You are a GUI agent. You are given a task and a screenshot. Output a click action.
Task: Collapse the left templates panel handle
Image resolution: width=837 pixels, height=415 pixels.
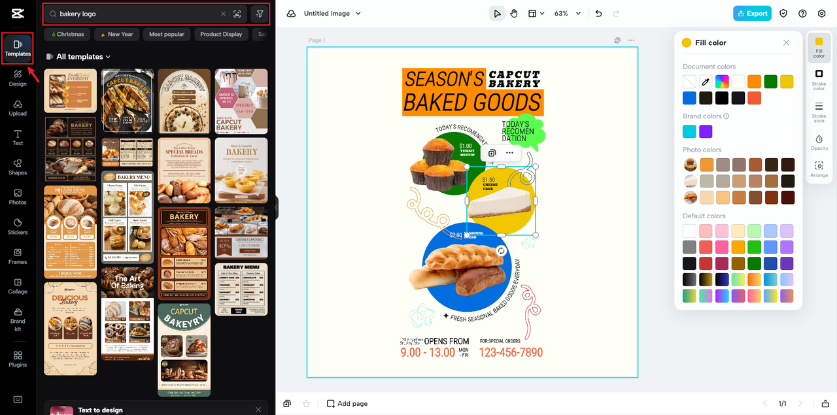(x=276, y=207)
